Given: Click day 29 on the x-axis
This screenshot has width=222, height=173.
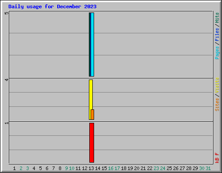Looking at the screenshot, I should tap(195, 168).
